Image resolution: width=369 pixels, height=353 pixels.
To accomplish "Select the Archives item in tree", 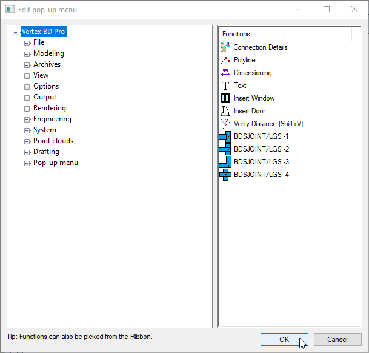I will point(47,64).
